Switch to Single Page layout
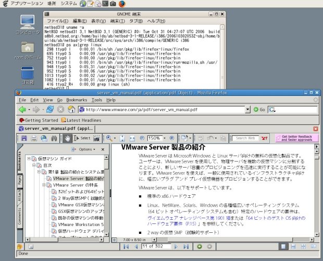 coord(283,246)
